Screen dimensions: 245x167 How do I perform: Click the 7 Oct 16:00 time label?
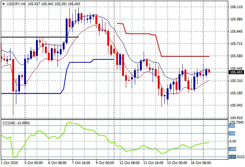tap(81, 163)
